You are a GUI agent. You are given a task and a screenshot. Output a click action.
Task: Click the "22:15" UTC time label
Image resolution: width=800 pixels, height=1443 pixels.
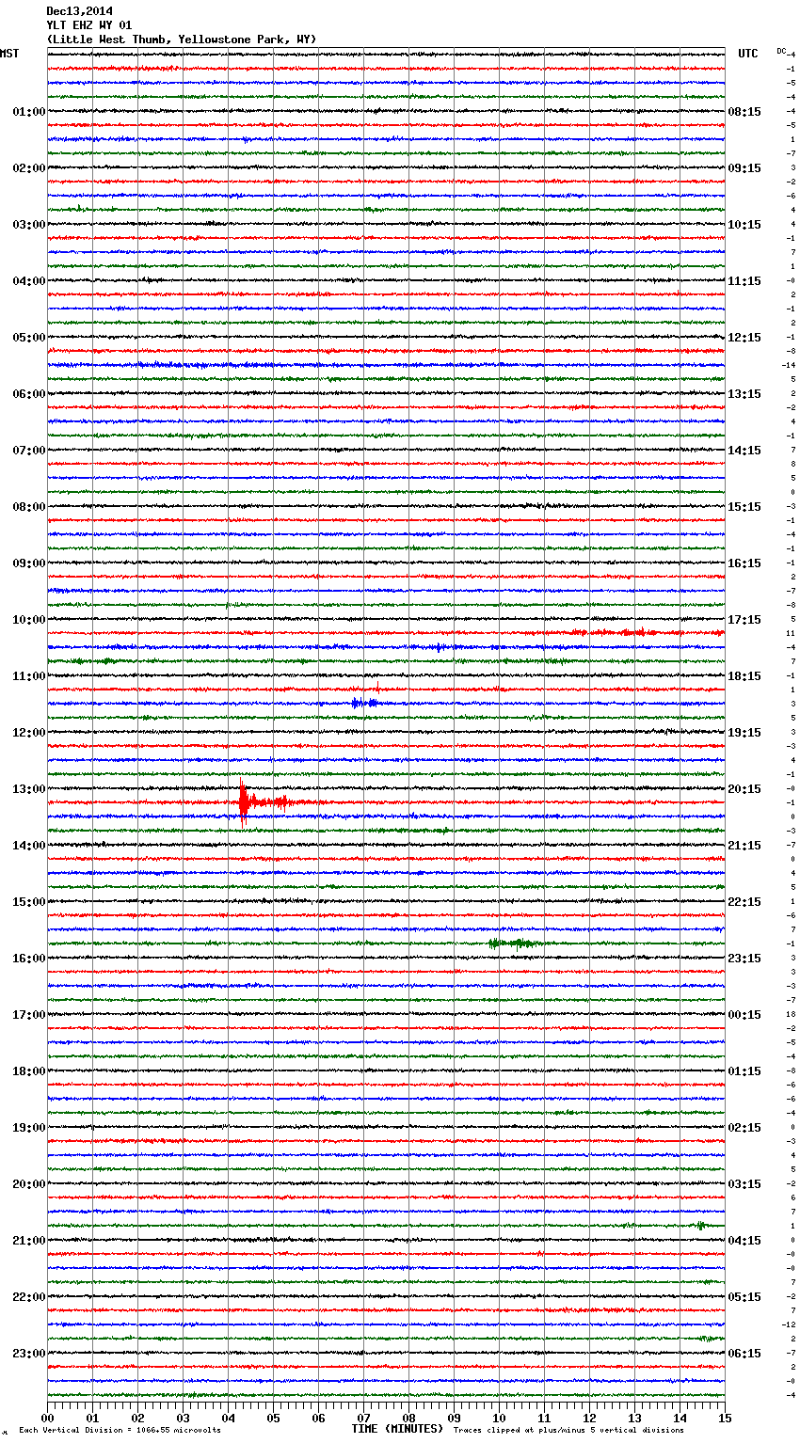pos(744,902)
